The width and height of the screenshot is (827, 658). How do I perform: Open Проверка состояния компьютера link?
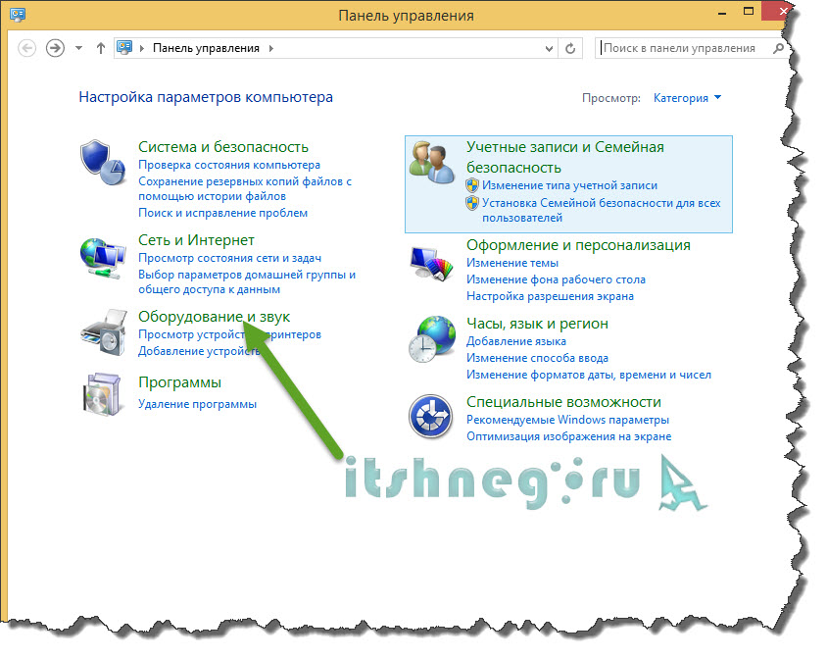click(x=229, y=165)
